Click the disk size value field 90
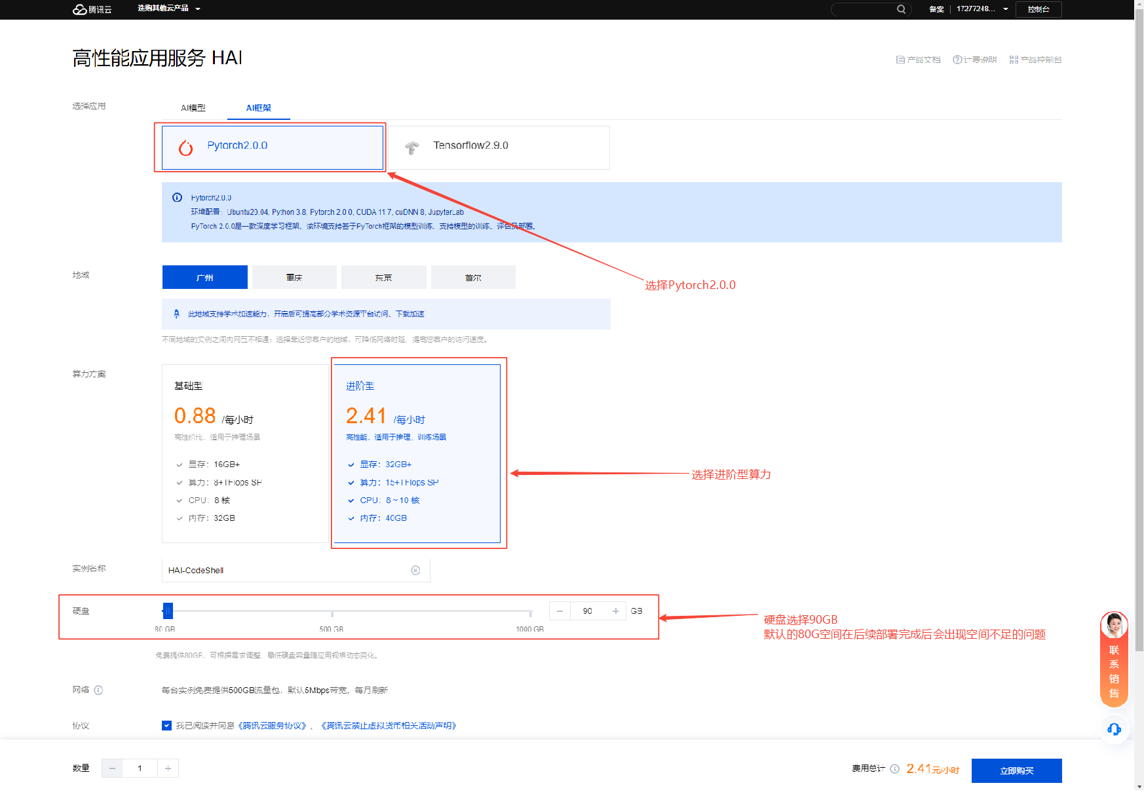The width and height of the screenshot is (1144, 796). click(x=588, y=611)
